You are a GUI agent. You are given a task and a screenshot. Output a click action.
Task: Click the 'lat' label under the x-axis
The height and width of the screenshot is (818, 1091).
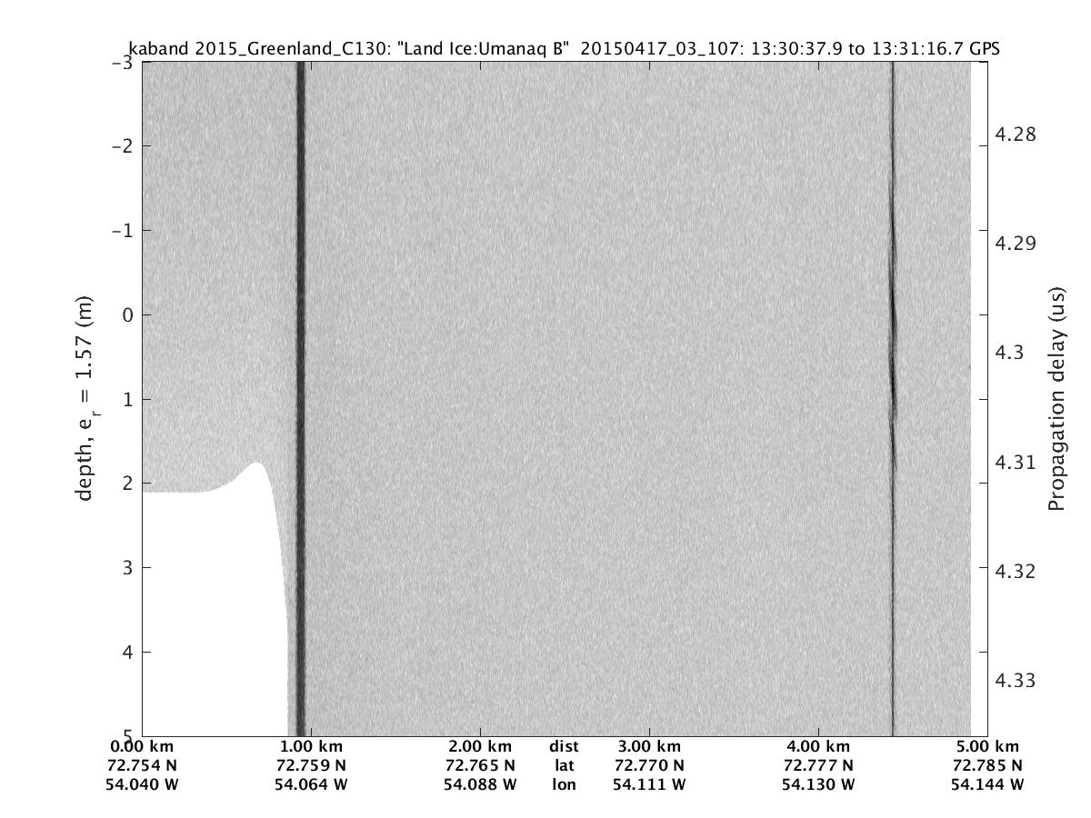(564, 765)
